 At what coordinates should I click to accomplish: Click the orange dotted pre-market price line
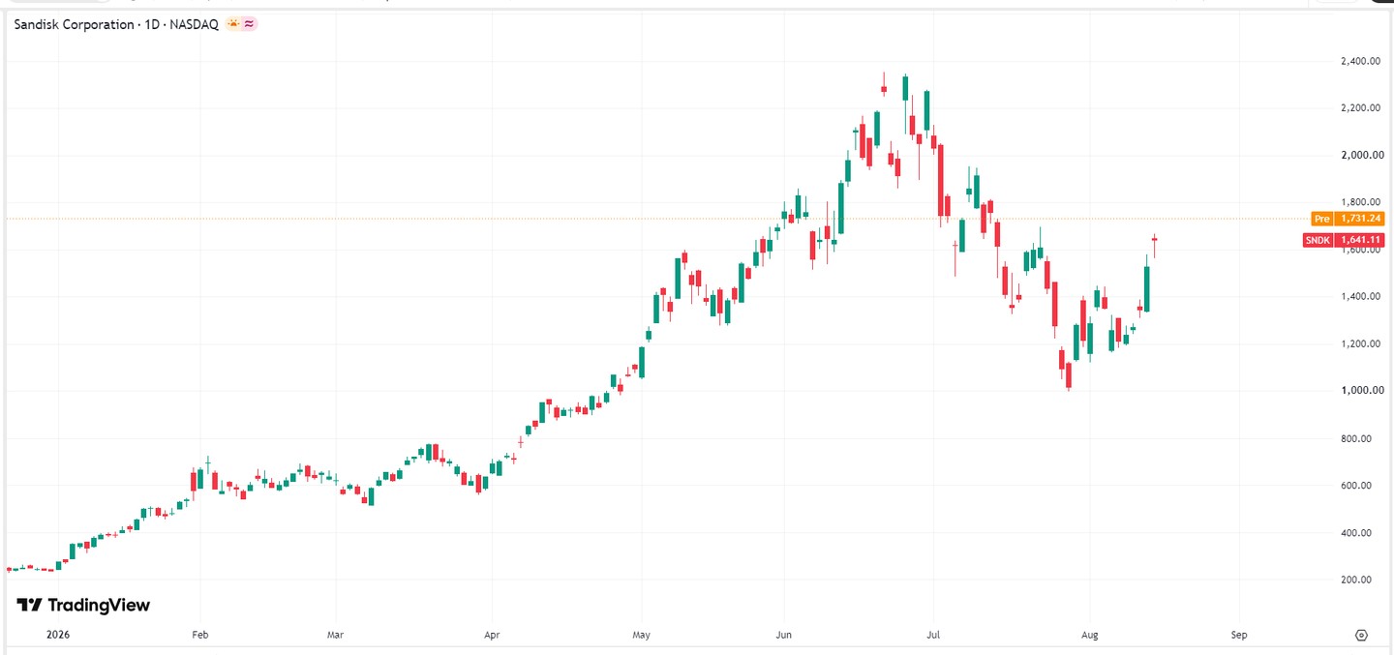click(658, 219)
